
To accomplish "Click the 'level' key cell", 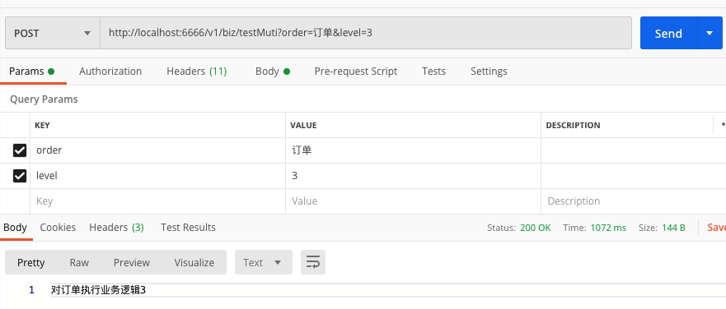I will pos(158,176).
